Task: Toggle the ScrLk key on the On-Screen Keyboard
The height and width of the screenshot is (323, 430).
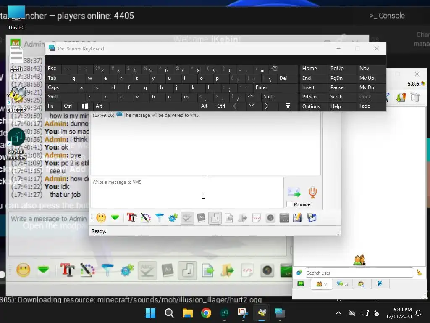Action: [x=342, y=97]
